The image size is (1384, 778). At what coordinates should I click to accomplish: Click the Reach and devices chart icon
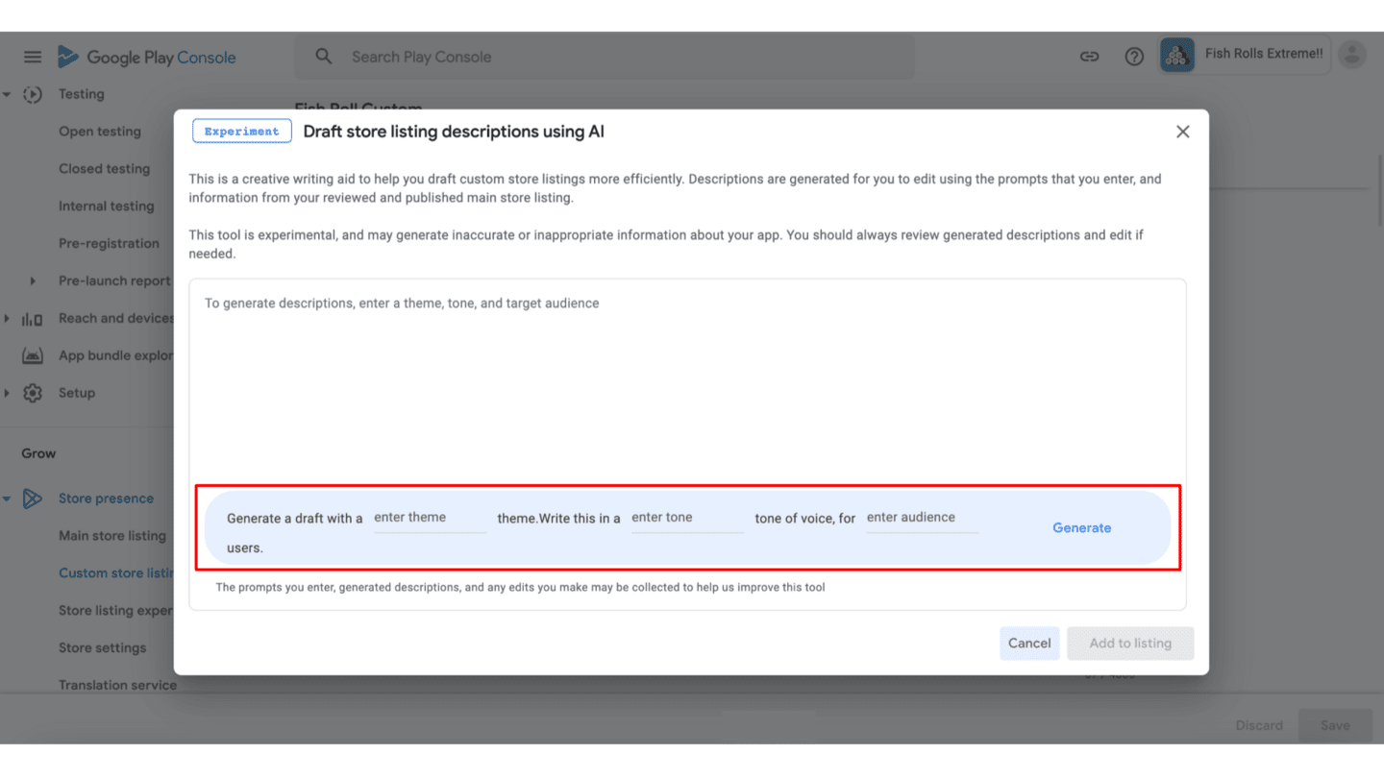[x=33, y=318]
